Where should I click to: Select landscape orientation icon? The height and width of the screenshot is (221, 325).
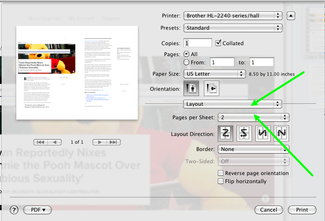211,88
